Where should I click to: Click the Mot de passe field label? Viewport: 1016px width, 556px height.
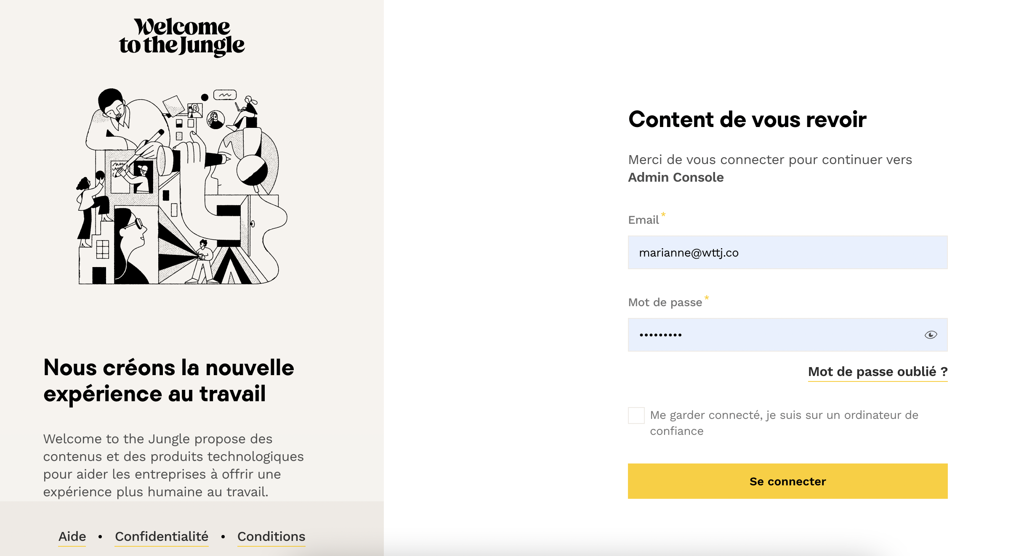coord(665,302)
